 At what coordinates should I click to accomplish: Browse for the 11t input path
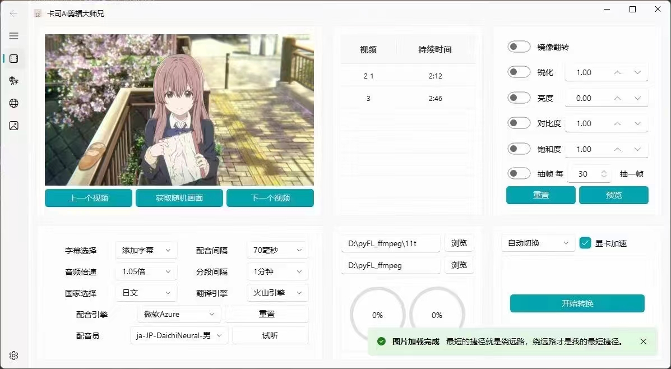click(x=459, y=243)
